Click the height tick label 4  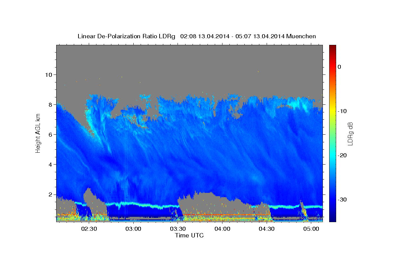51,164
